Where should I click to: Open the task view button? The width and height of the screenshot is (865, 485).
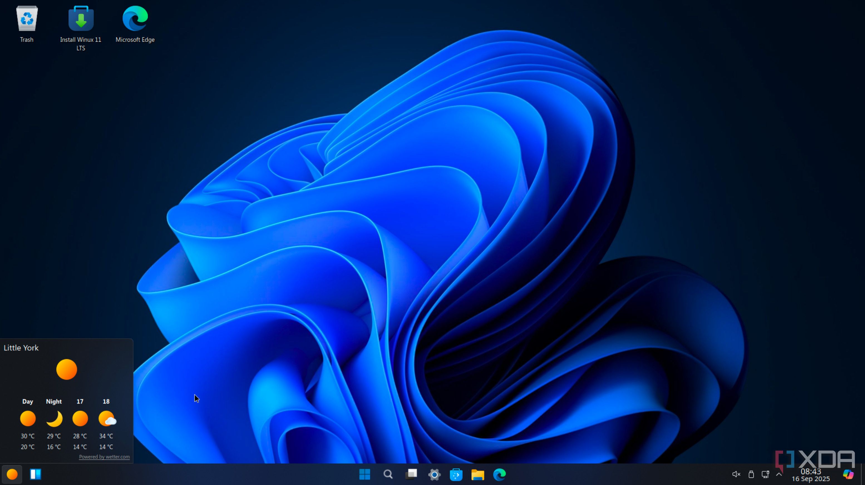(x=411, y=474)
